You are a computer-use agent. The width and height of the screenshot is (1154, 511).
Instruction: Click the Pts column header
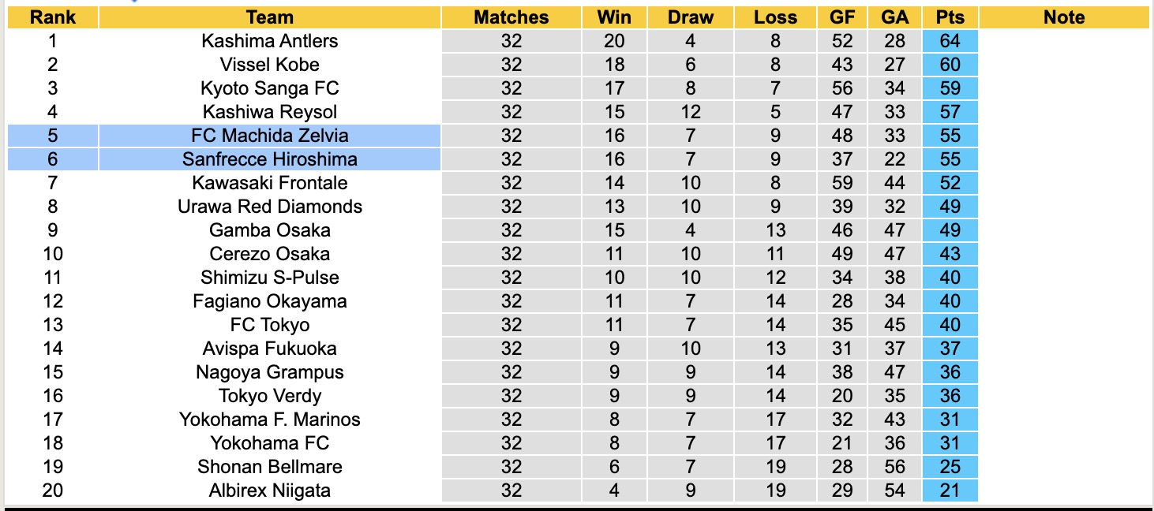tap(950, 17)
